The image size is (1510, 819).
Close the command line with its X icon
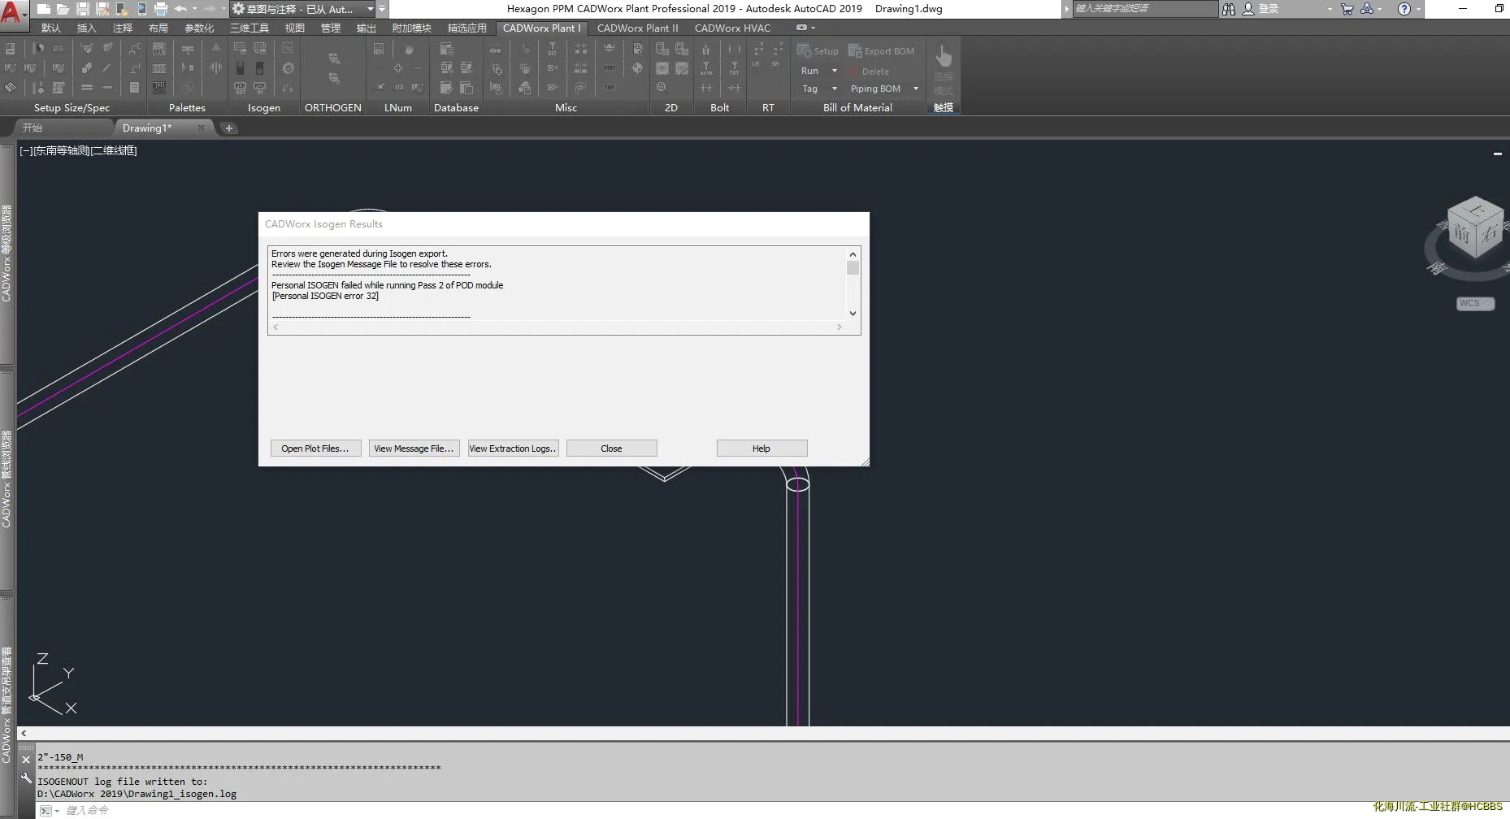point(26,760)
